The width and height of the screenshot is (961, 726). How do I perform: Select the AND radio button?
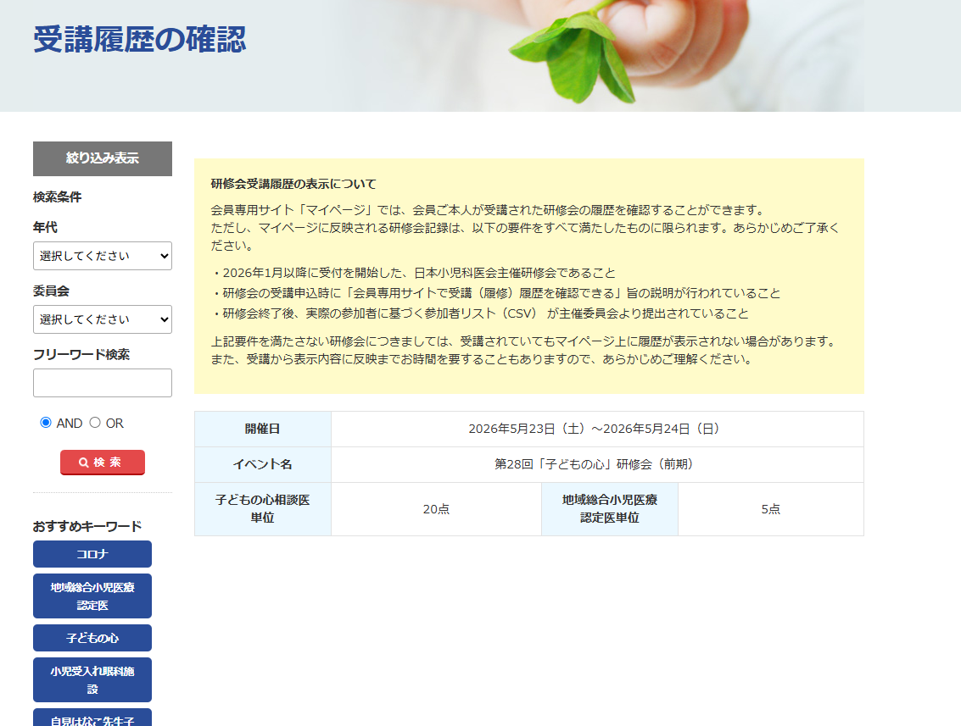pos(45,423)
